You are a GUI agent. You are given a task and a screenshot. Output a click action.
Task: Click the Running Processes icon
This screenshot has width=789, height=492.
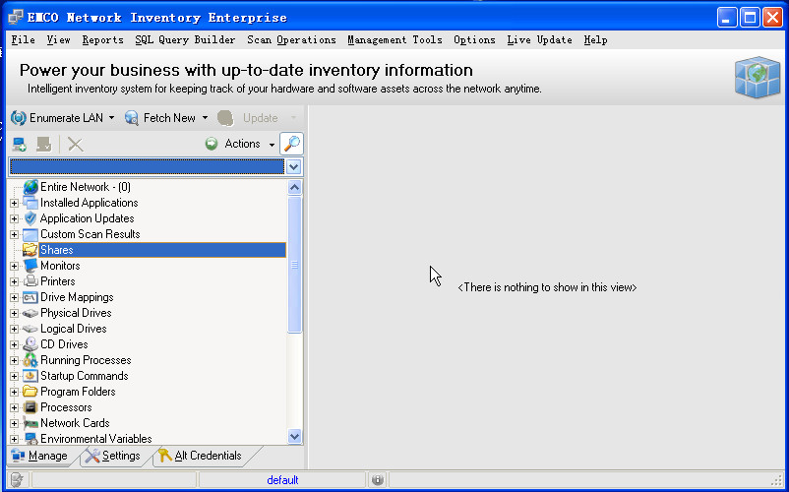click(x=30, y=360)
